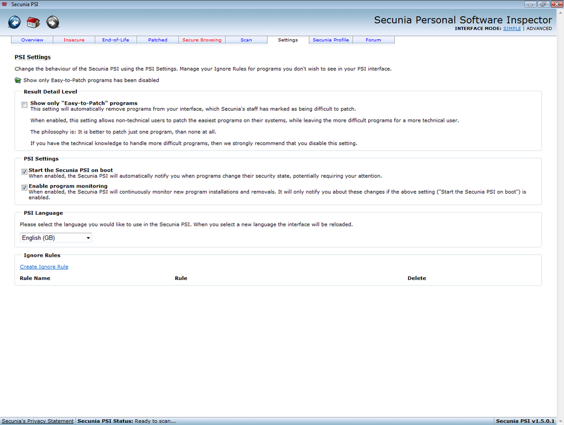Open the Patched tab
564x425 pixels.
coord(158,40)
